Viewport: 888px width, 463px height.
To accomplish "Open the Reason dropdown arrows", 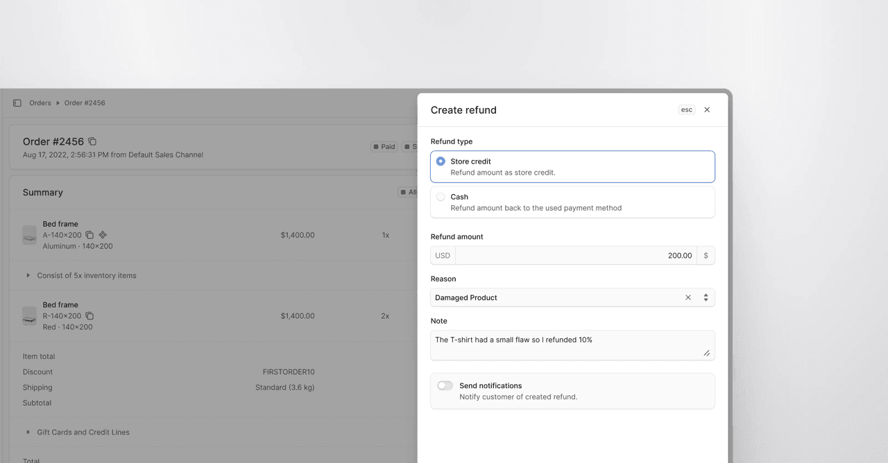I will pos(706,297).
